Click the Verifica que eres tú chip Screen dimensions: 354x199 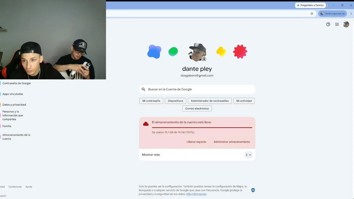pos(332,14)
